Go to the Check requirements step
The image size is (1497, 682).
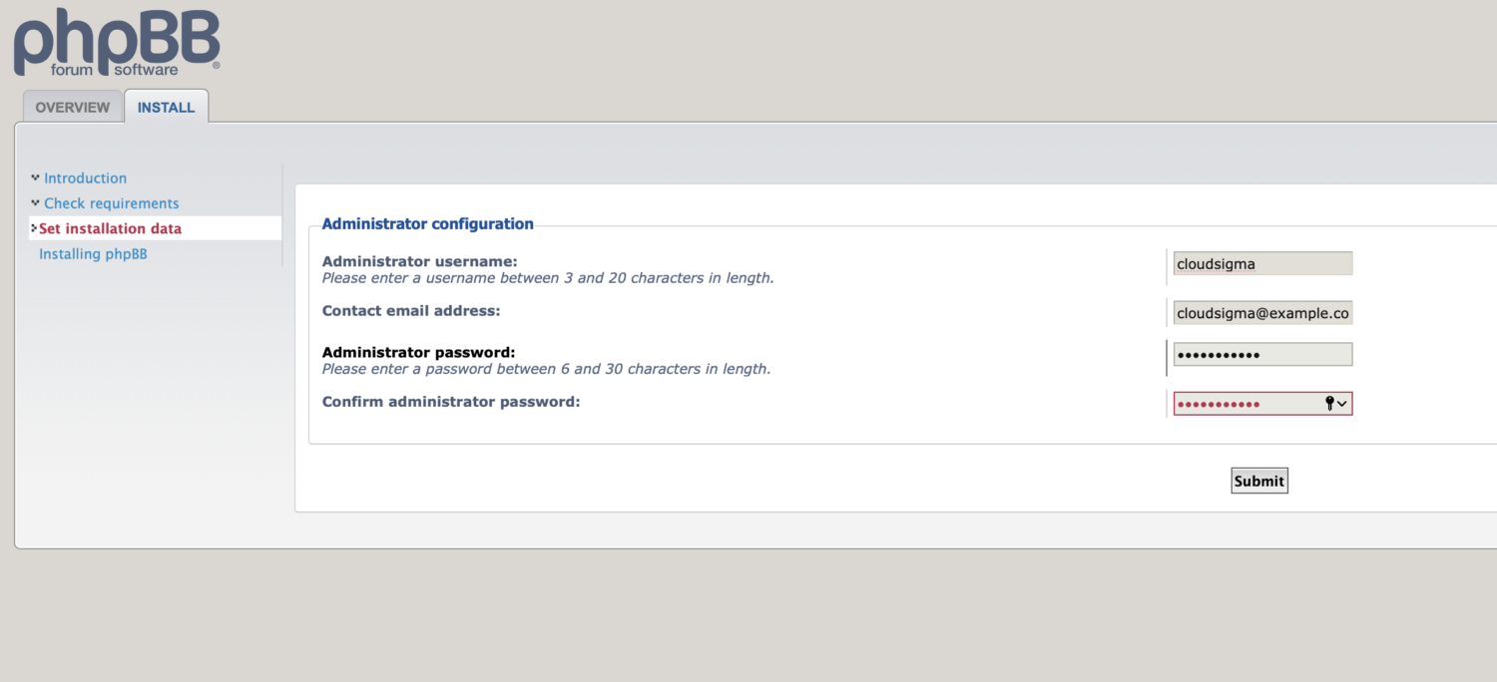[111, 203]
